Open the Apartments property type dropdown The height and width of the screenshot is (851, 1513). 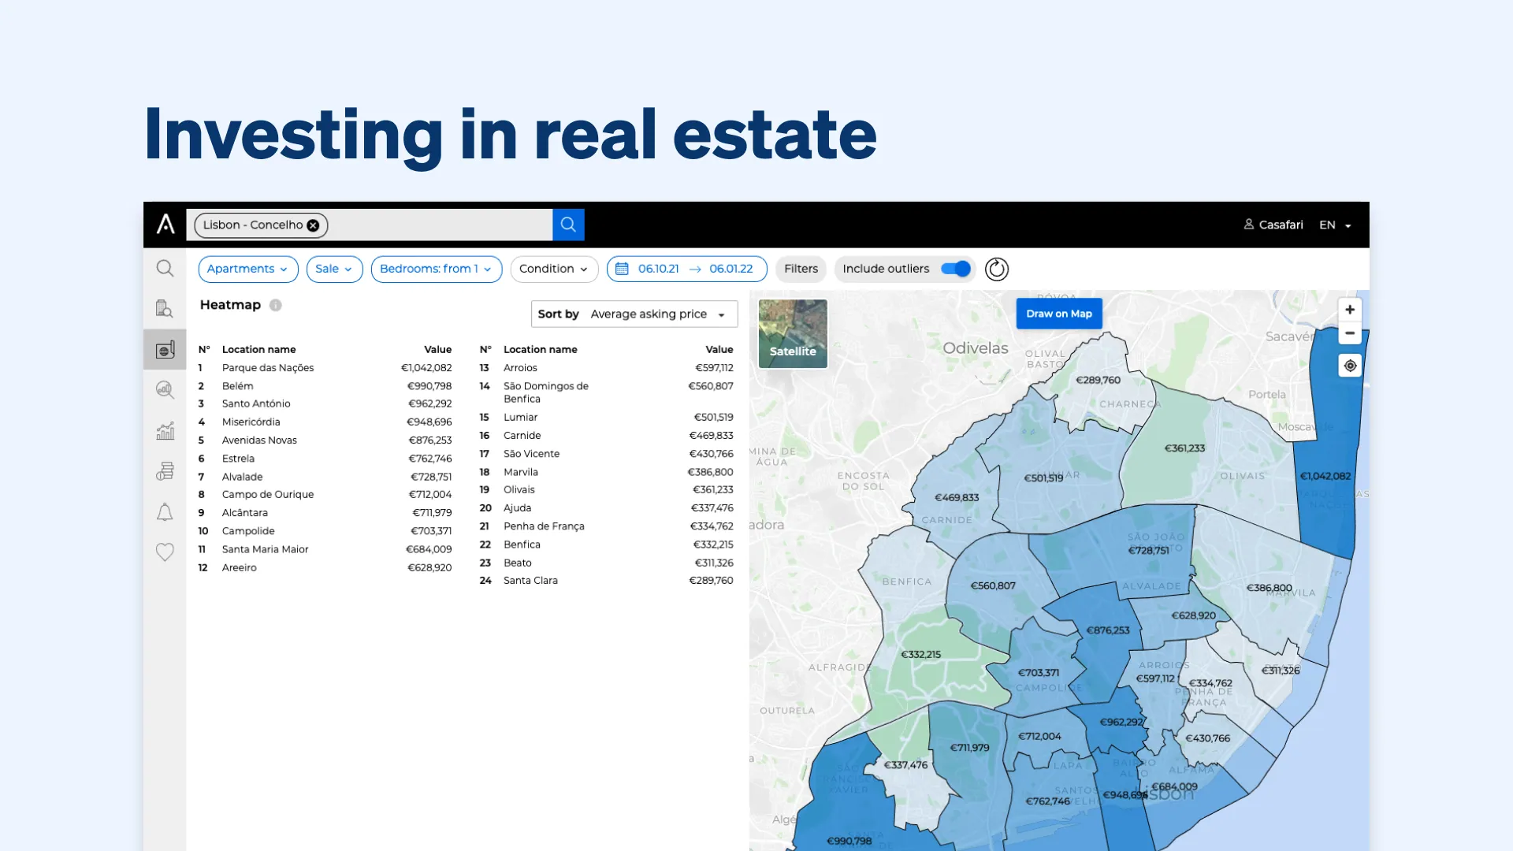[x=248, y=269]
